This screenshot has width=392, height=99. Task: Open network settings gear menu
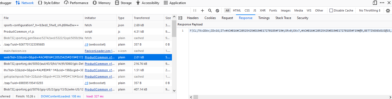[388, 10]
